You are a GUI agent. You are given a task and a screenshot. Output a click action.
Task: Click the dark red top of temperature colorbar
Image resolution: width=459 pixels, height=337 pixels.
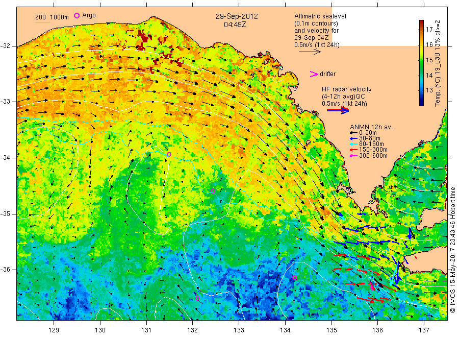[x=422, y=23]
